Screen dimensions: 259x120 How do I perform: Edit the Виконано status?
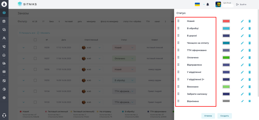coord(242,87)
